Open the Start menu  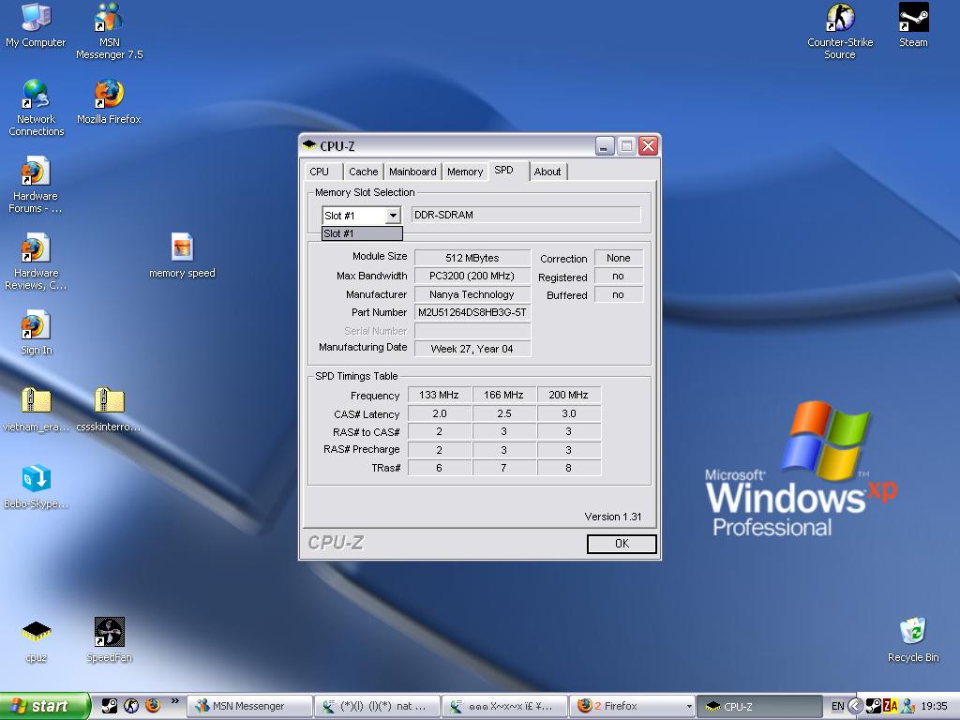pos(45,706)
